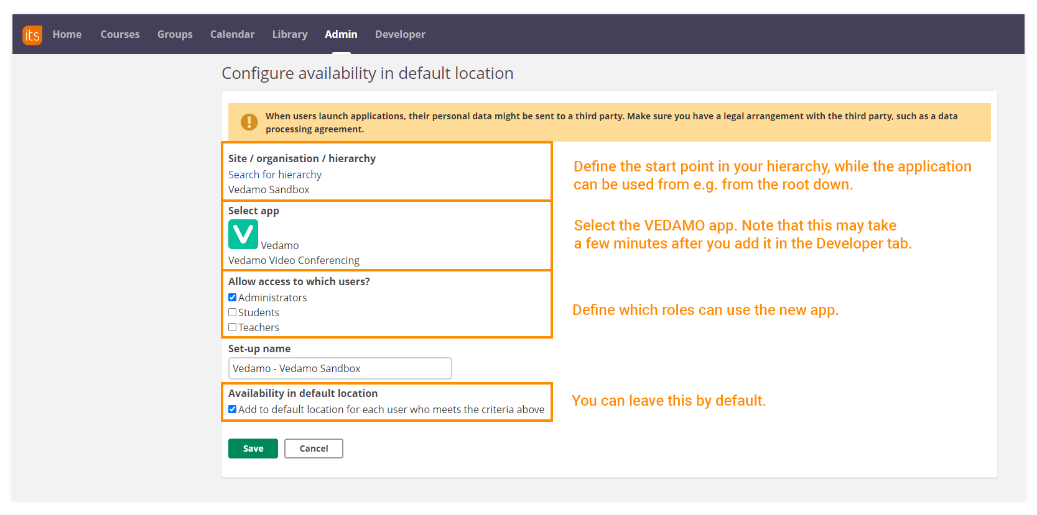Viewport: 1037px width, 515px height.
Task: Uncheck the Administrators access checkbox
Action: click(x=233, y=298)
